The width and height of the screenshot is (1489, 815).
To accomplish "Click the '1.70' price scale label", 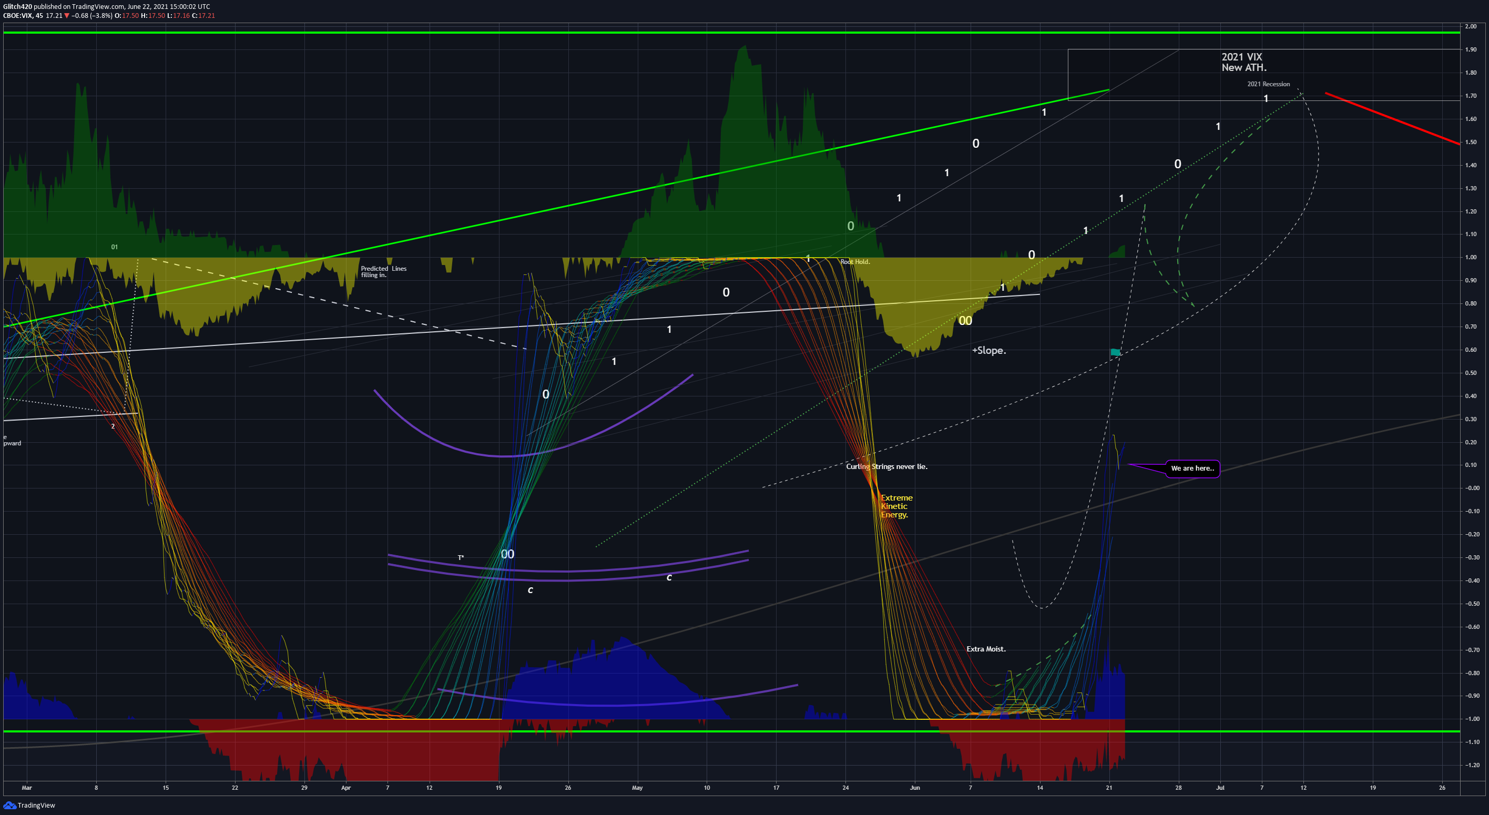I will (1471, 95).
